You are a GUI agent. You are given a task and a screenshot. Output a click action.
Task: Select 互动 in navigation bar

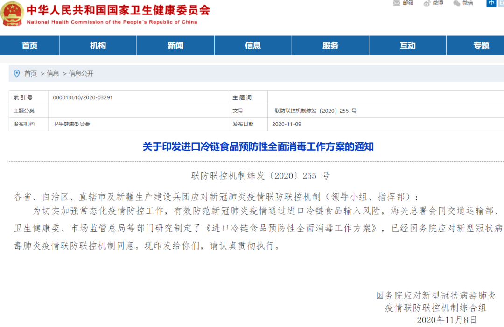click(407, 45)
